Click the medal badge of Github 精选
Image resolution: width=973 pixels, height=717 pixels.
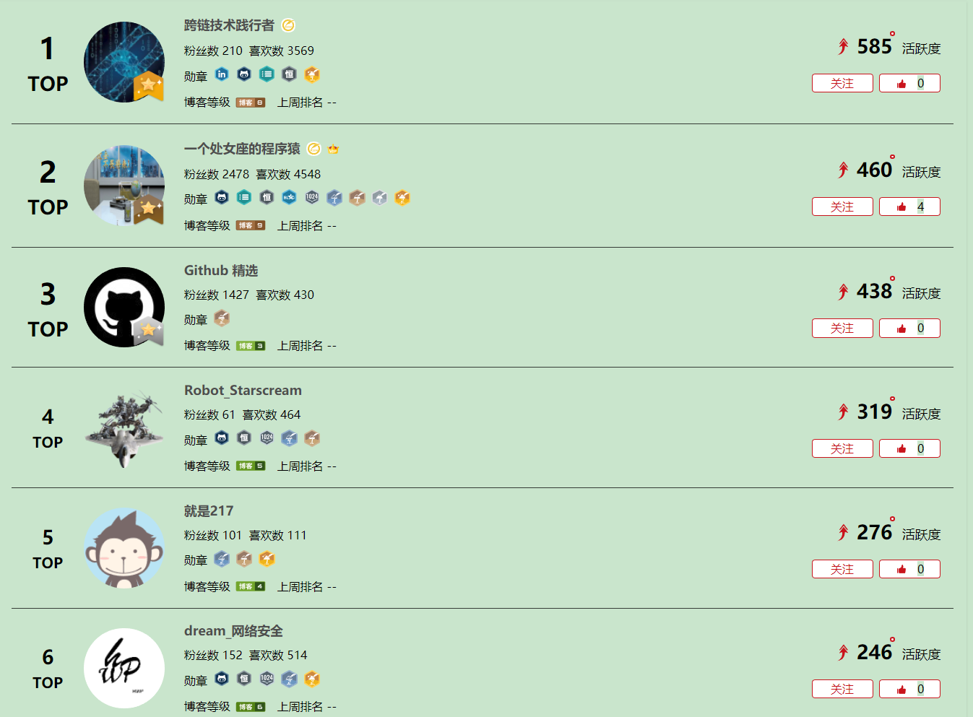point(222,318)
